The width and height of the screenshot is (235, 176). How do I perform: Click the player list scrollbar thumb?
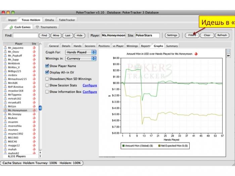pyautogui.click(x=40, y=108)
